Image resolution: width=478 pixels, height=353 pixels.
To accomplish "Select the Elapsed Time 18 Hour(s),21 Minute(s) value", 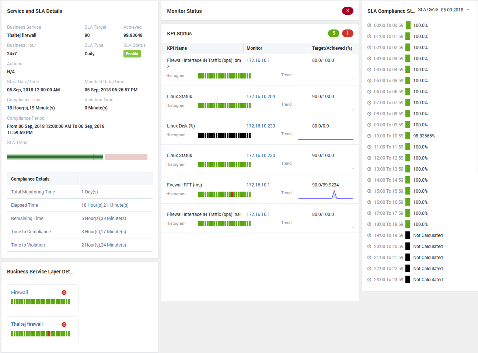I will [105, 205].
